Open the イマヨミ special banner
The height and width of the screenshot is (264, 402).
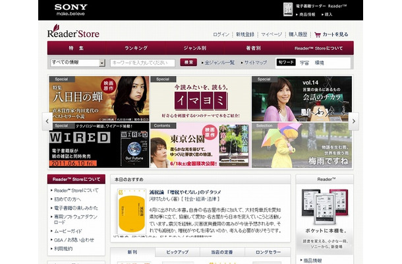200,99
